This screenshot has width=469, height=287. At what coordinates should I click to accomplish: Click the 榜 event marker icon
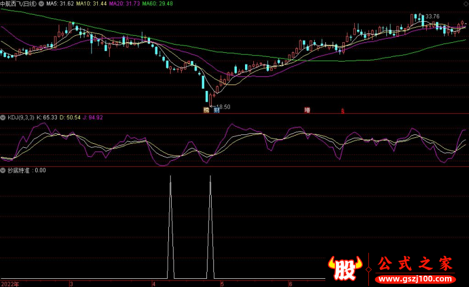(206, 110)
